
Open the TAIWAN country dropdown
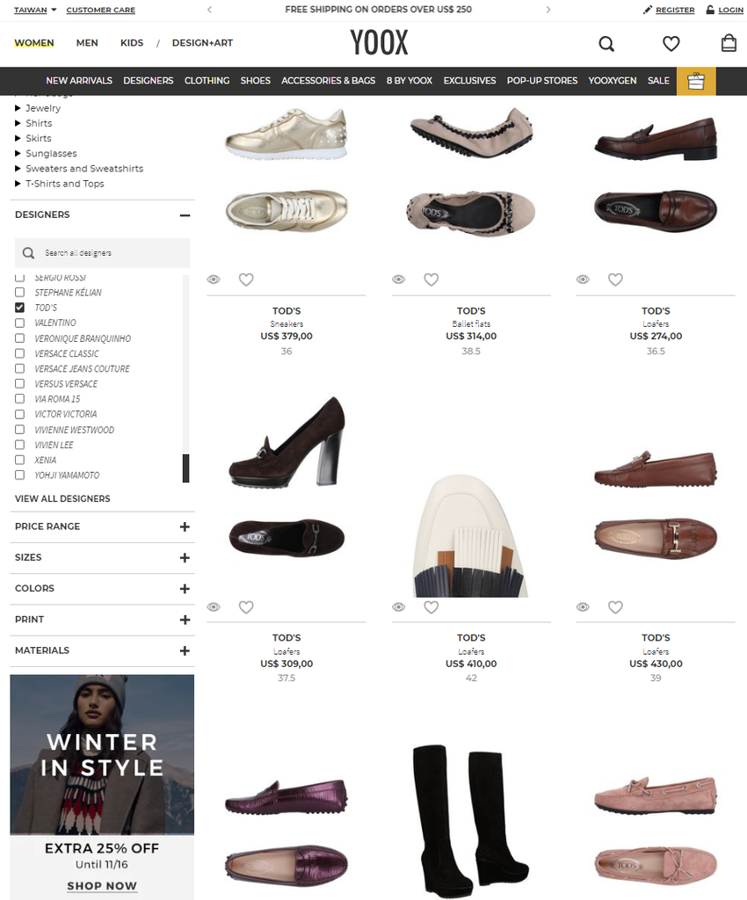(35, 10)
